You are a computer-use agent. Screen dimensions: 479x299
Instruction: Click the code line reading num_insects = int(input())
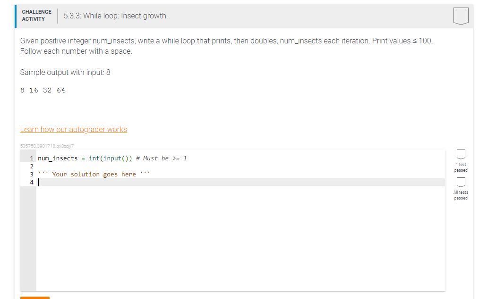pos(85,158)
